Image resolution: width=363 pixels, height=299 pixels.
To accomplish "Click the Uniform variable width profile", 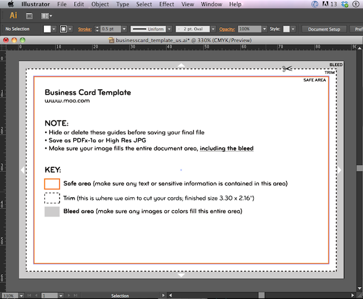I will click(x=148, y=29).
